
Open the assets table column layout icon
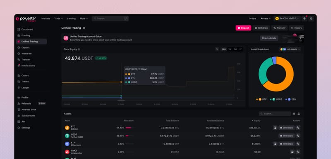point(294,114)
